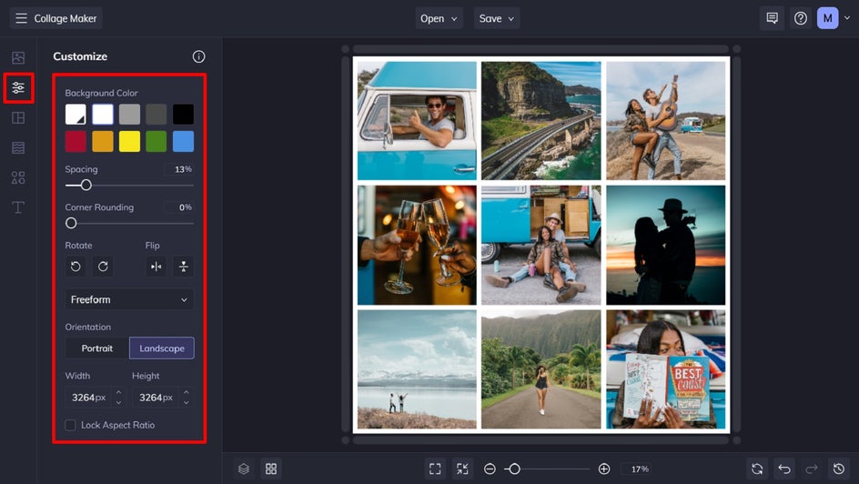Choose the green background swatch
The height and width of the screenshot is (484, 859).
coord(157,141)
